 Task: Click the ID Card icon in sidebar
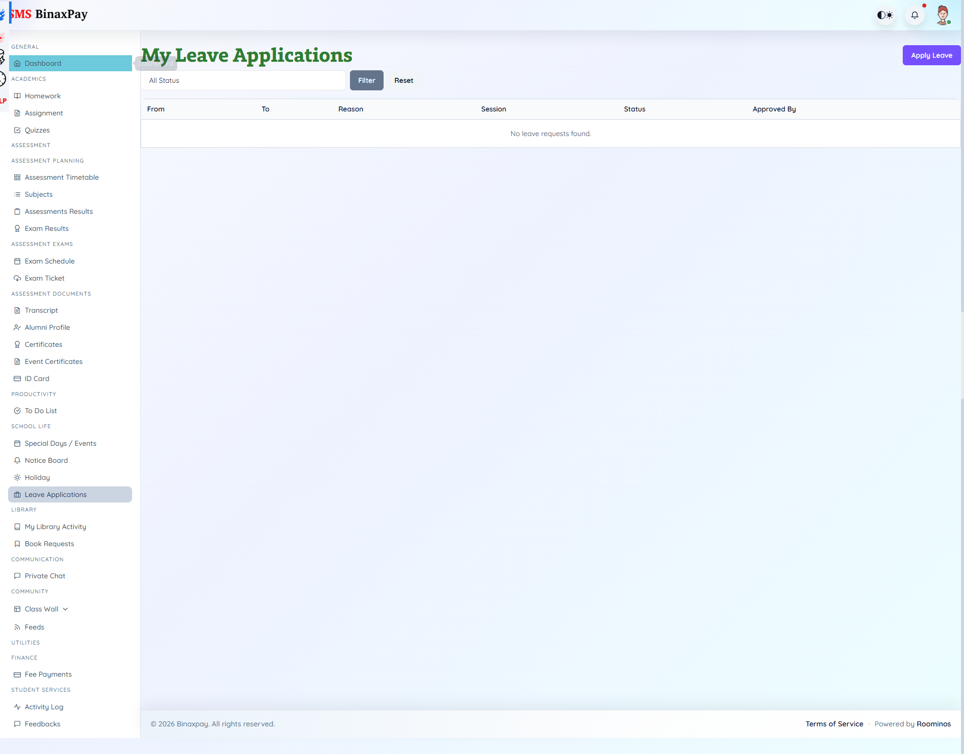coord(17,378)
